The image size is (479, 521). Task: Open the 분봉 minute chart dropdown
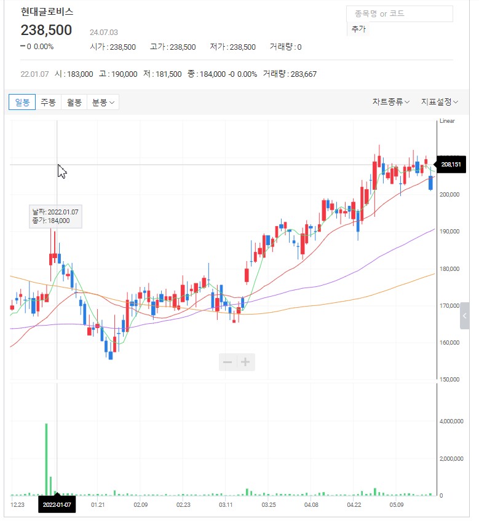(x=103, y=103)
